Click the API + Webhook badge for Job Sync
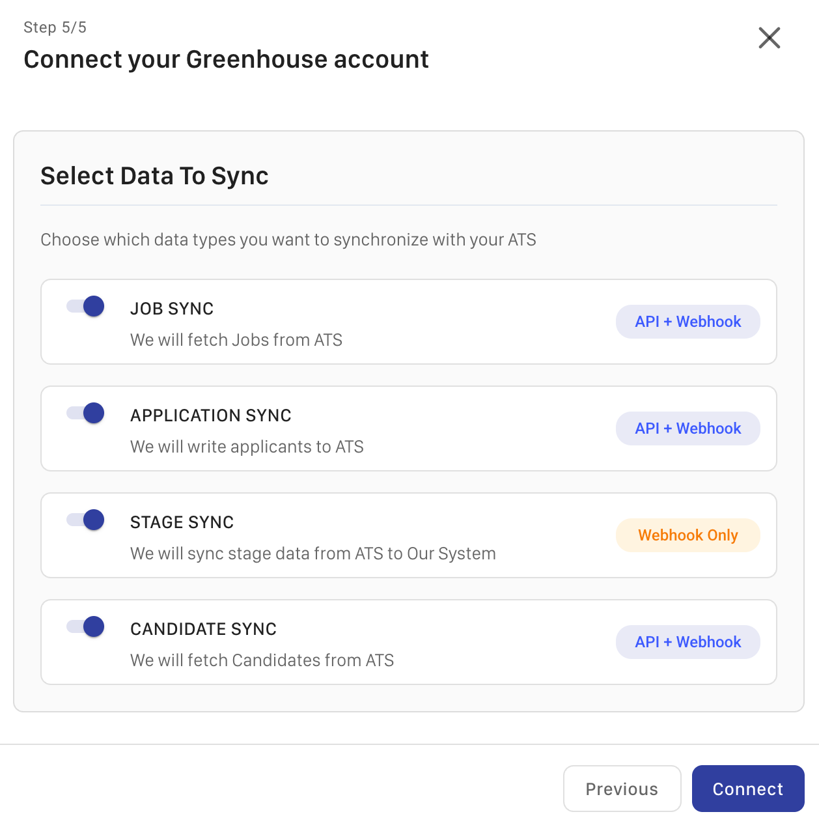819x827 pixels. coord(687,322)
